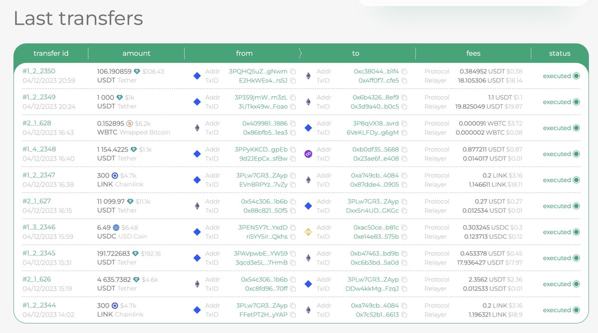This screenshot has height=333, width=598.
Task: Copy the from address 3PENSY7t...YxdD
Action: tap(293, 228)
